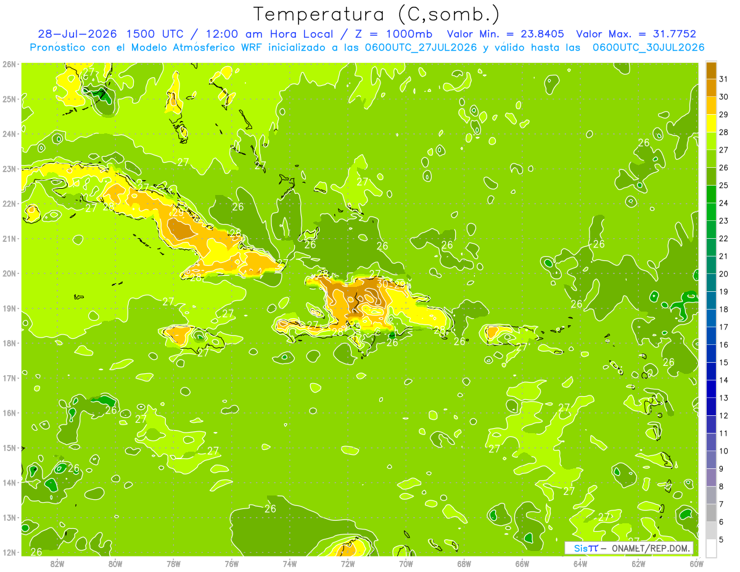
Task: Click "Pronóstico con el Modelo Atmósferico WRF" text
Action: (x=146, y=47)
